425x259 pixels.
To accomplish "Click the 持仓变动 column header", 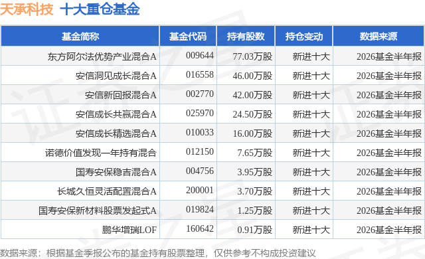I will [x=304, y=37].
